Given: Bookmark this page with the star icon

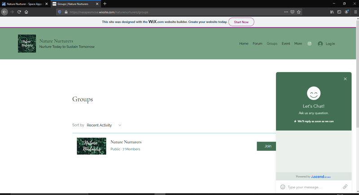Looking at the screenshot, I should (299, 12).
